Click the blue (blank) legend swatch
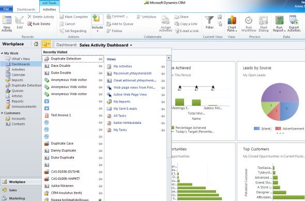Image resolution: width=305 pixels, height=201 pixels. click(257, 128)
